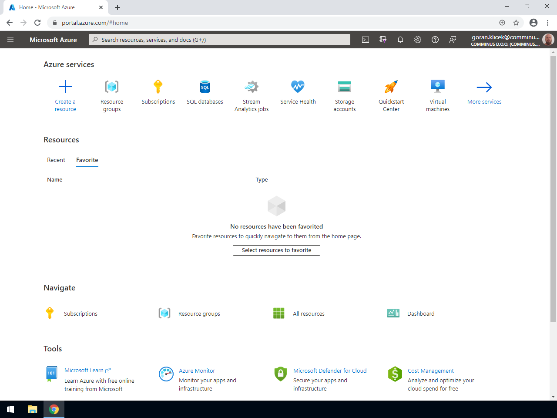The height and width of the screenshot is (418, 557).
Task: Click the Microsoft Learn 101 icon
Action: point(51,374)
